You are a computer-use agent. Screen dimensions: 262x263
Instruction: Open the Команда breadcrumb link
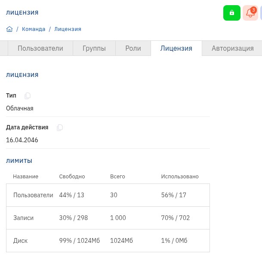click(x=34, y=29)
